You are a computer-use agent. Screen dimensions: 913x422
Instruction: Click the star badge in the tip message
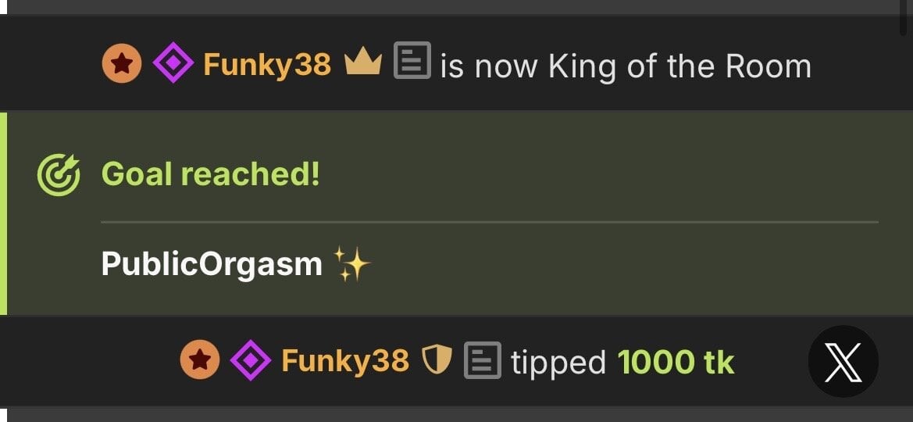pyautogui.click(x=200, y=360)
